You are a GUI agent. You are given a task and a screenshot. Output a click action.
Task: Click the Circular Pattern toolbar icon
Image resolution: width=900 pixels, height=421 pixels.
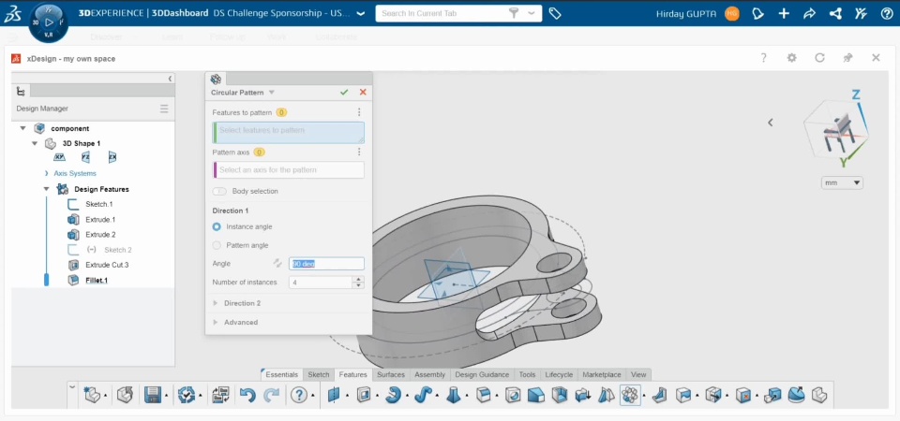pos(630,395)
